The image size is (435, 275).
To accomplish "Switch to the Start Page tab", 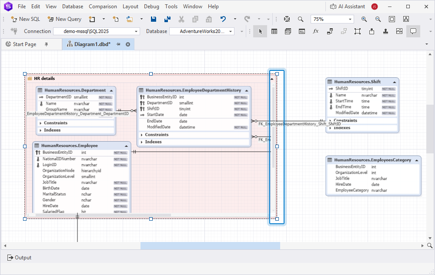I will click(x=25, y=44).
